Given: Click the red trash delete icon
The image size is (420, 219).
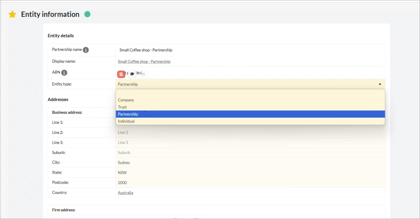Looking at the screenshot, I should pyautogui.click(x=121, y=74).
